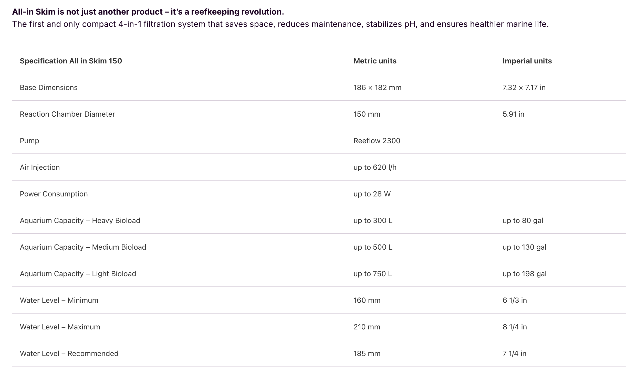Image resolution: width=626 pixels, height=378 pixels.
Task: Click the bold reefkeeping revolution headline
Action: pyautogui.click(x=148, y=12)
